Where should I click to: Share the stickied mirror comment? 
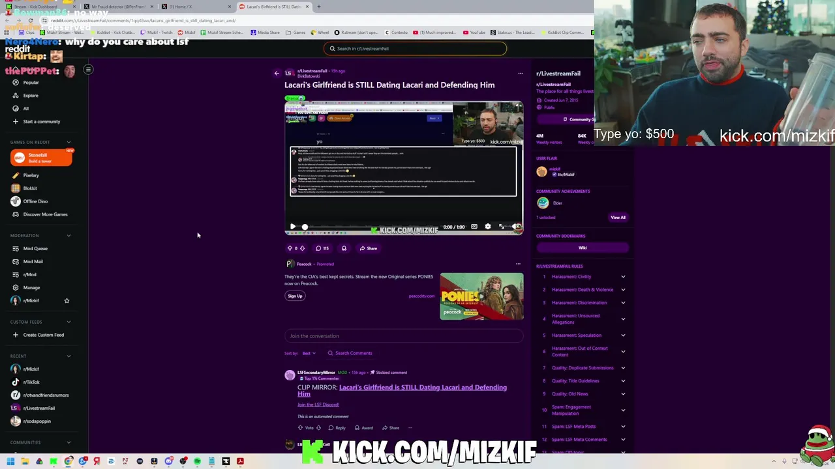(x=391, y=428)
